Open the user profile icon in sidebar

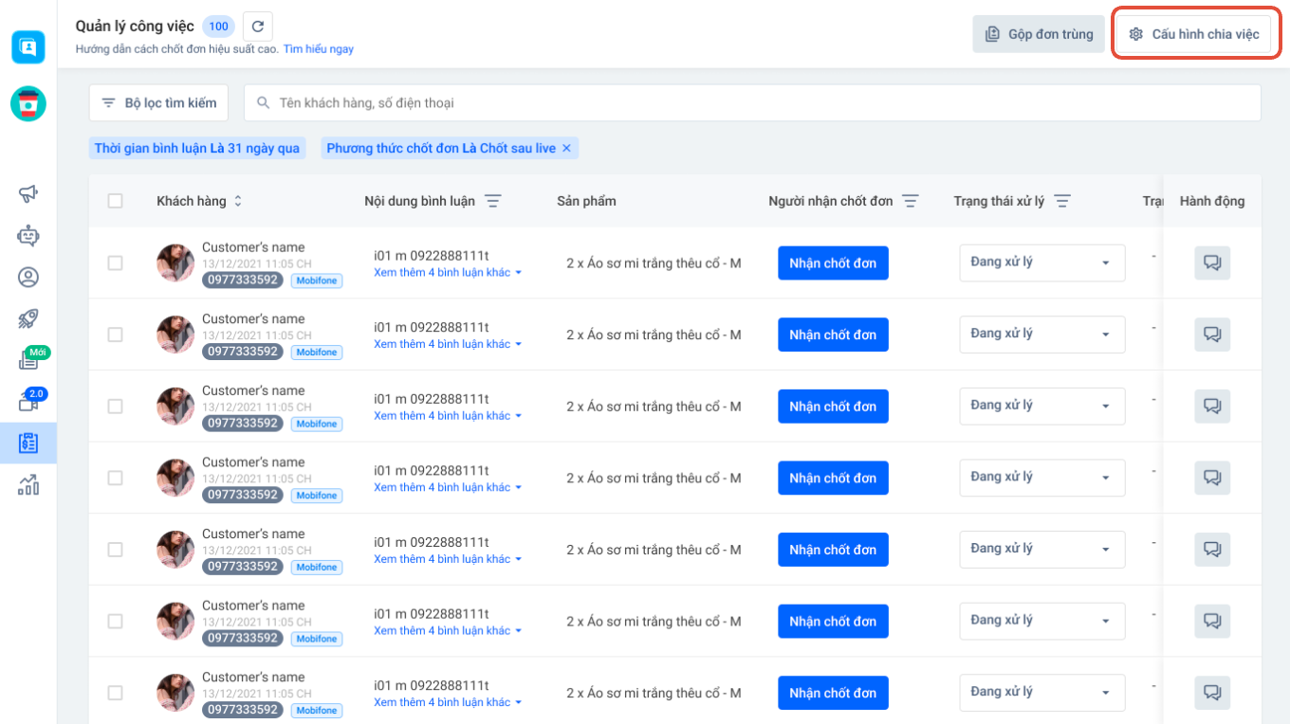click(x=28, y=277)
